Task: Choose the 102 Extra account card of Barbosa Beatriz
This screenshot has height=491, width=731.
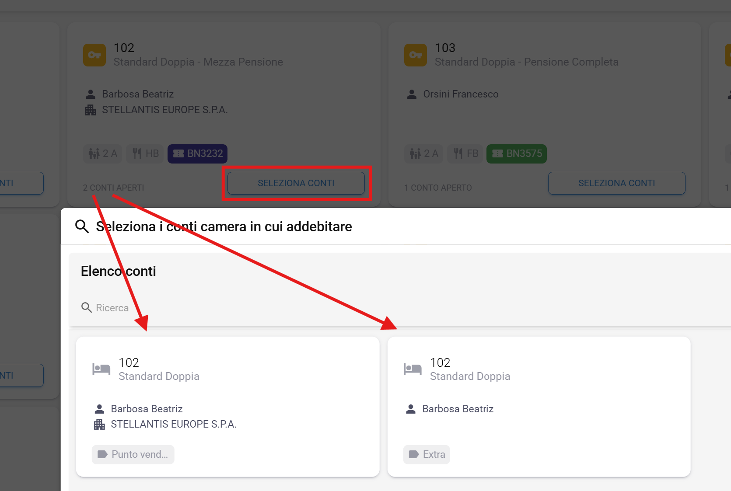Action: pyautogui.click(x=539, y=406)
